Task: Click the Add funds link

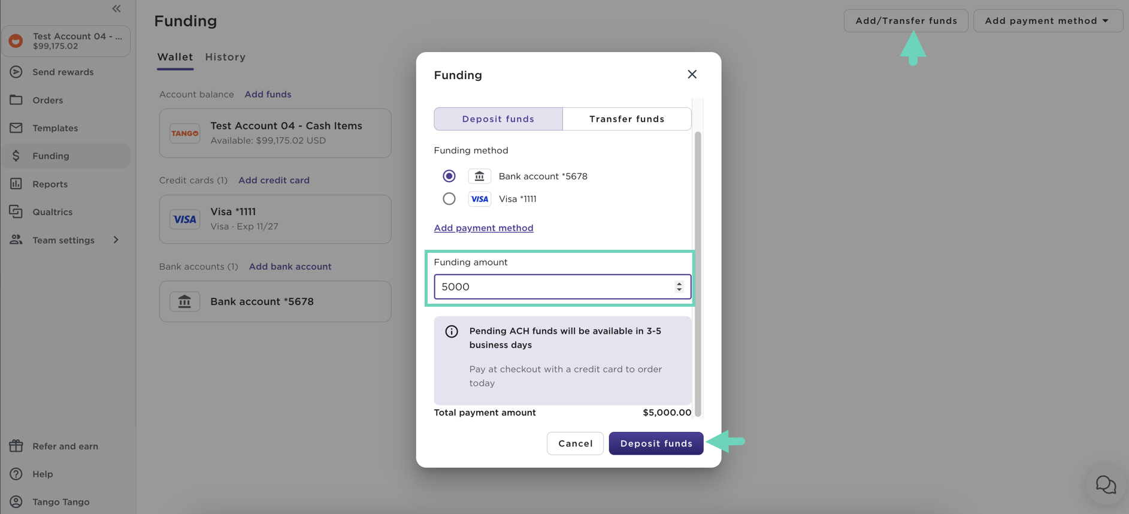Action: point(268,94)
